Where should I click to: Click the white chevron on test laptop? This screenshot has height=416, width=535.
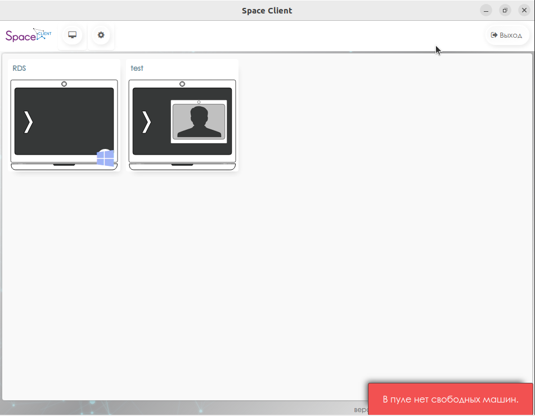pyautogui.click(x=146, y=122)
